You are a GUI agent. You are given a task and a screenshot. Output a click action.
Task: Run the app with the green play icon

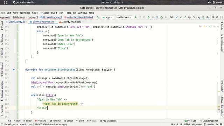pos(136,17)
